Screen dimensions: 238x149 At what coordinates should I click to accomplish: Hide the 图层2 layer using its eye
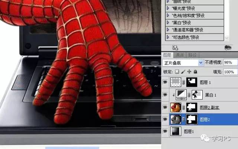(165, 119)
